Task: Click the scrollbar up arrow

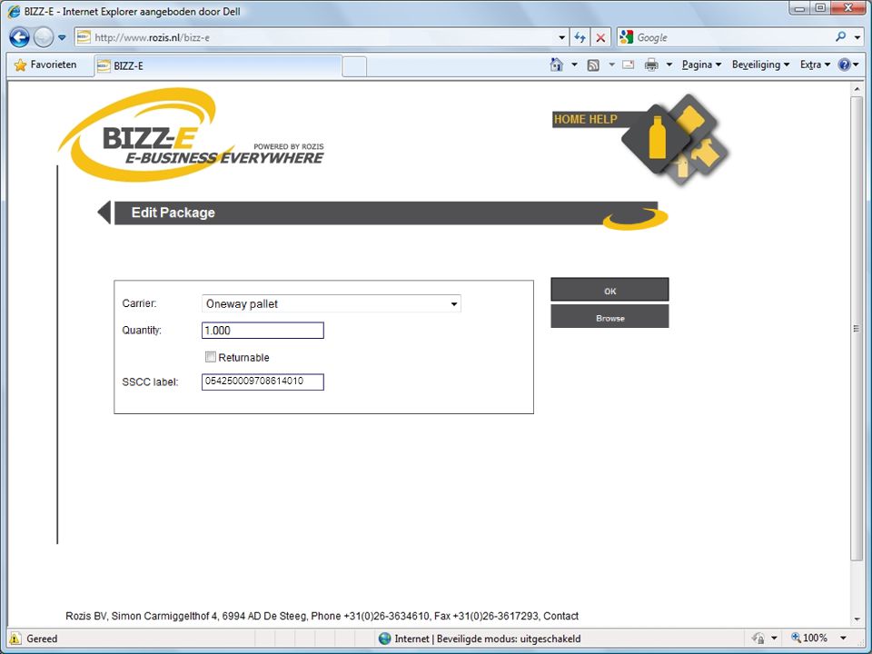Action: [x=857, y=89]
